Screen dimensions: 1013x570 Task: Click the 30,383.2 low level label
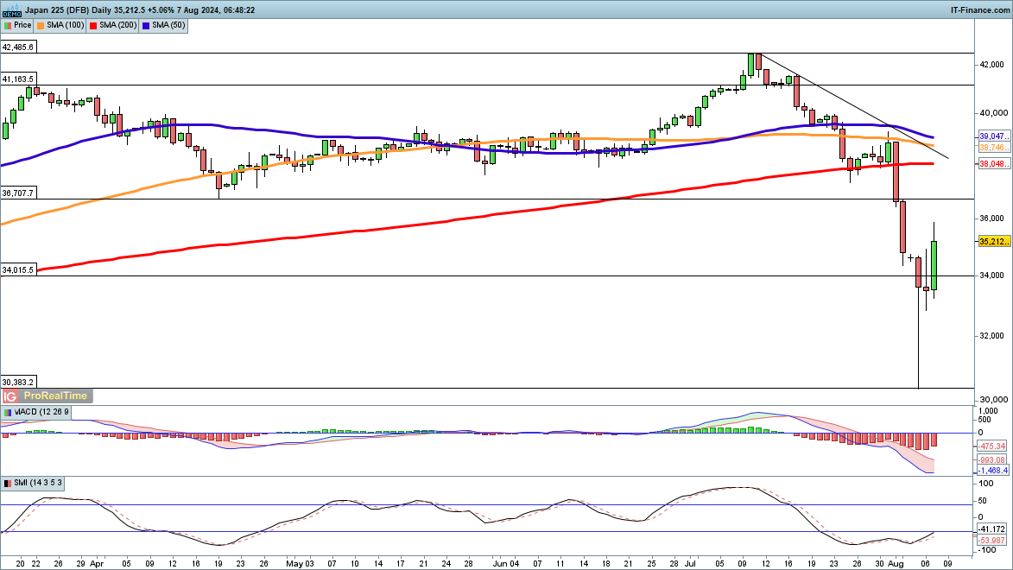point(18,382)
